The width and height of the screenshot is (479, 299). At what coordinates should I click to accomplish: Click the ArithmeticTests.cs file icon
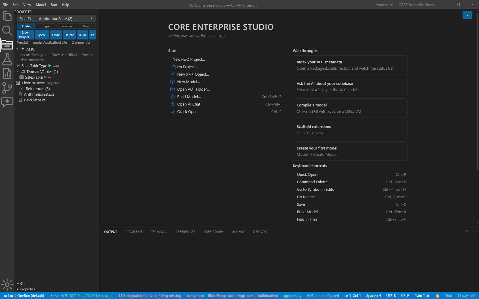coord(21,94)
